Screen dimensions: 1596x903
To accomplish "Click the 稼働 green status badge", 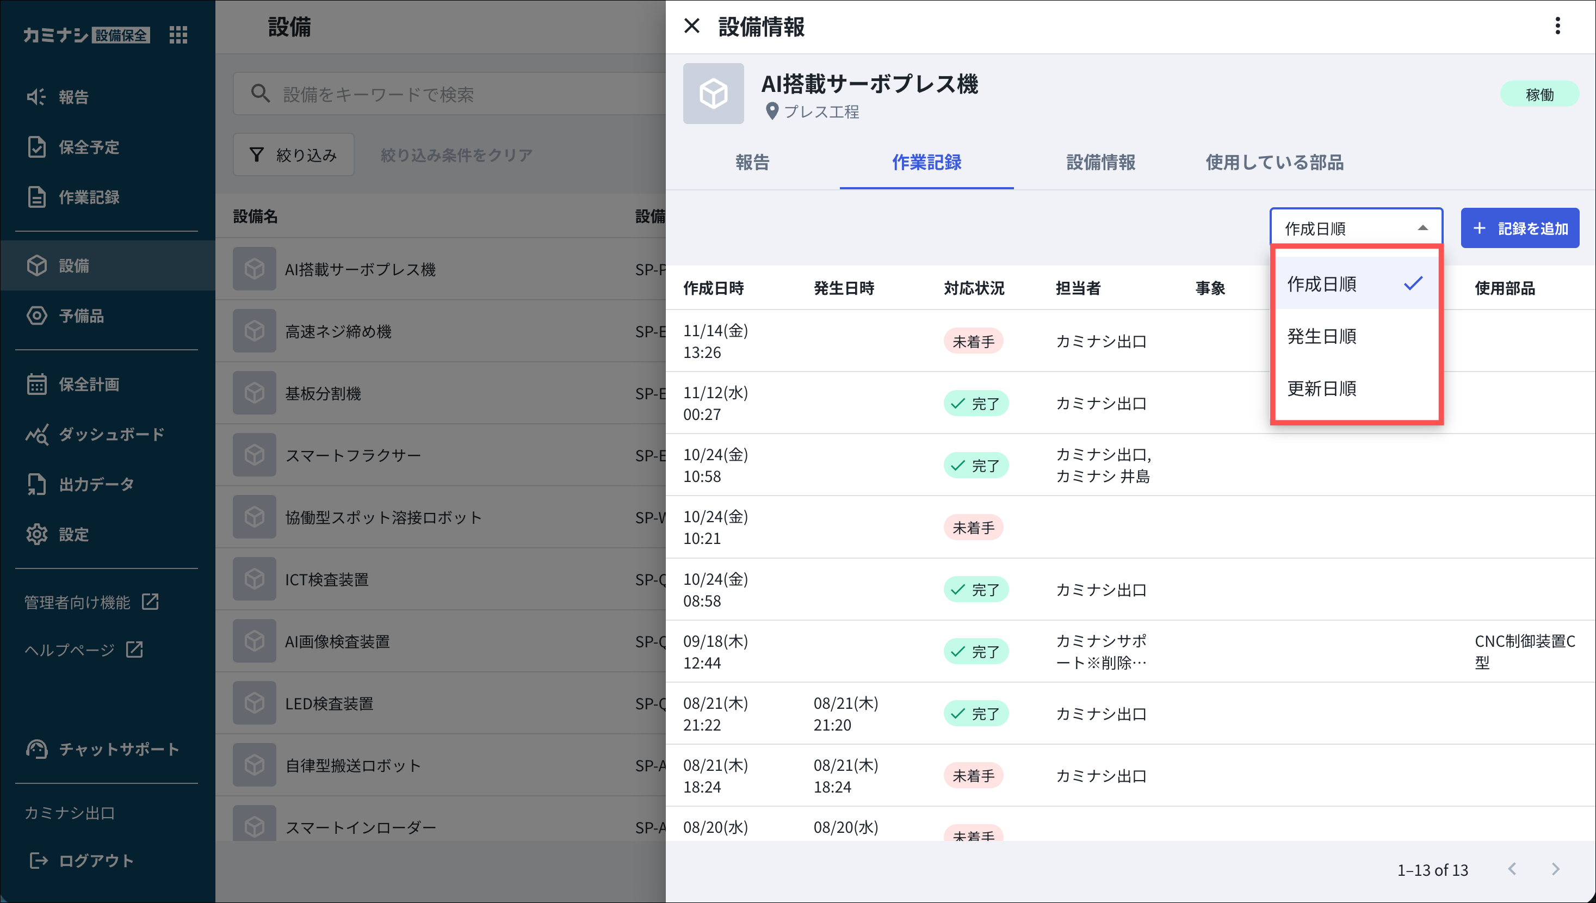I will (x=1539, y=94).
